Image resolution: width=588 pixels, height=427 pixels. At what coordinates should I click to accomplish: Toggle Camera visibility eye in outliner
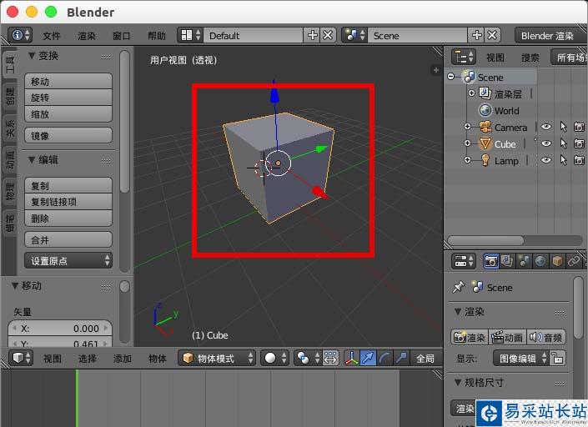pos(546,127)
